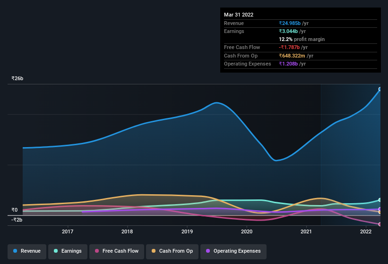The width and height of the screenshot is (388, 264).
Task: Toggle the Free Cash Flow legend button
Action: click(x=117, y=251)
